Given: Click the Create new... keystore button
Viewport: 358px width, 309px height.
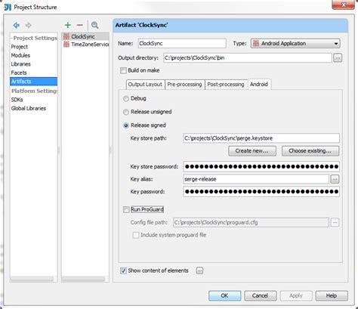Looking at the screenshot, I should point(252,151).
